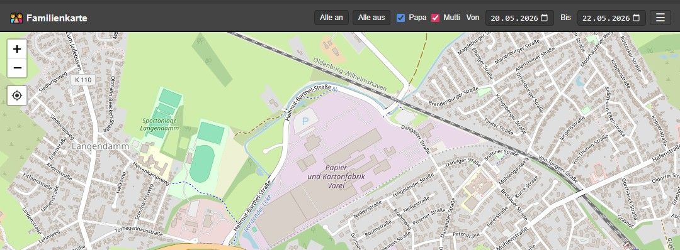This screenshot has width=680, height=250.
Task: Click the Oldenburg-Wilhelmshaven railway label
Action: point(349,74)
